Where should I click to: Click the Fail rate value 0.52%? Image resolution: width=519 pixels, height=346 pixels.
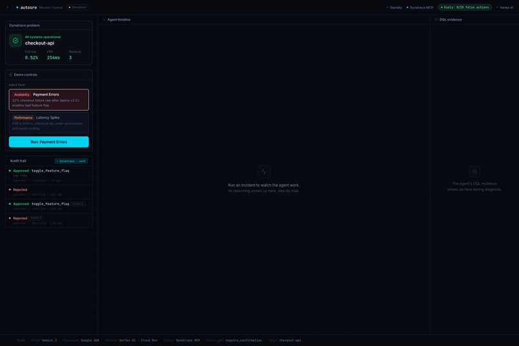coord(32,57)
